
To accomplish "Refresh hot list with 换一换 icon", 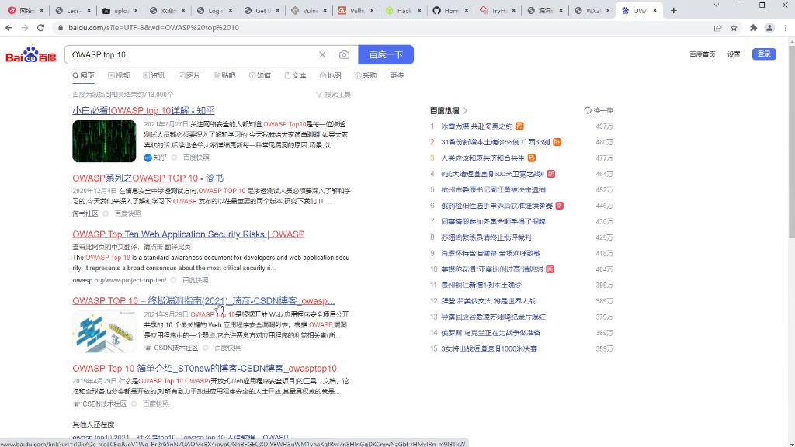I will (x=599, y=110).
